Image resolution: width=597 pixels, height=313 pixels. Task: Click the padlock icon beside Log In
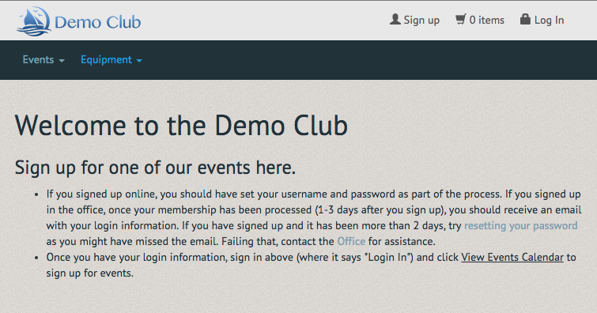coord(525,19)
